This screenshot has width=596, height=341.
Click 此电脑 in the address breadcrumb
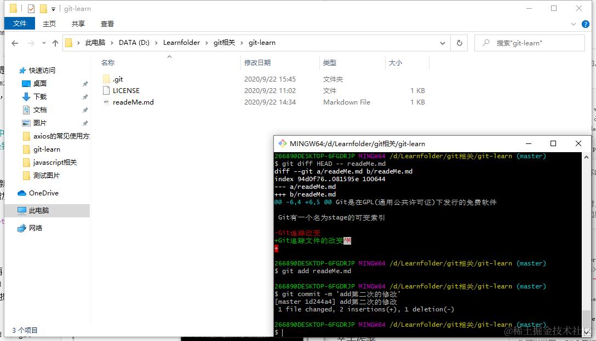click(95, 43)
